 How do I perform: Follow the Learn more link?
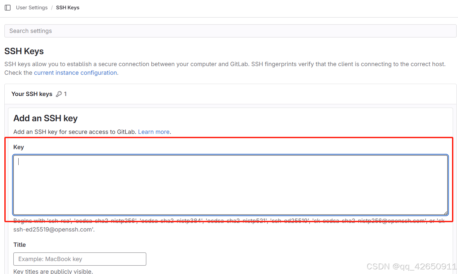click(x=154, y=132)
